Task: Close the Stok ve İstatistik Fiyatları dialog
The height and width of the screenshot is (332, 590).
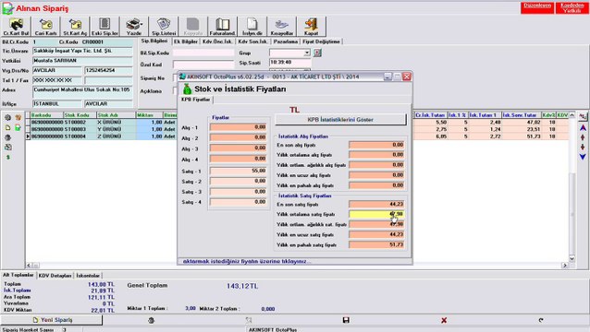Action: coord(406,77)
